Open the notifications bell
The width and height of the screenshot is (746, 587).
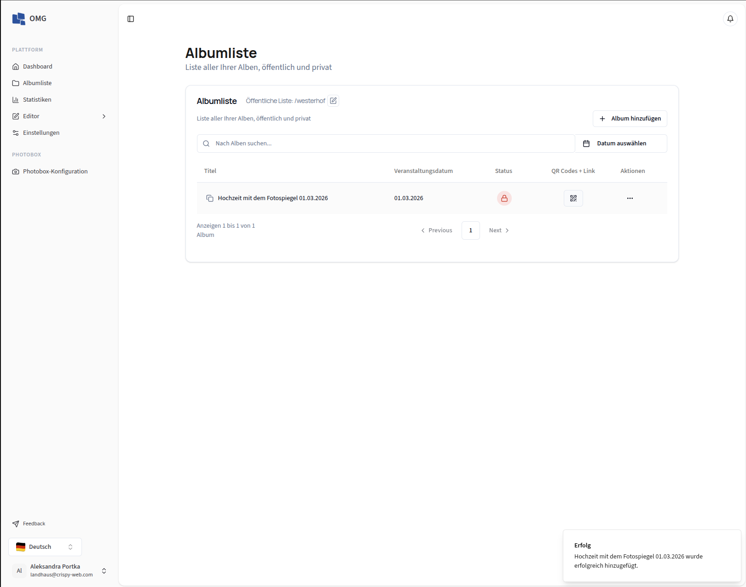pos(730,19)
